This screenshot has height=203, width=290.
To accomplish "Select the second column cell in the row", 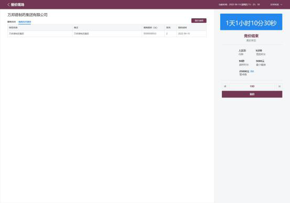I will pyautogui.click(x=107, y=33).
